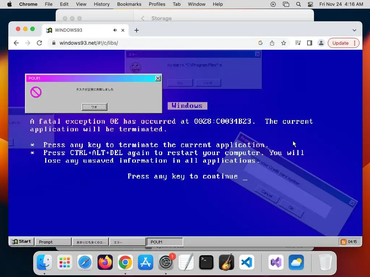
Task: Open the Bookmarks menu
Action: tap(129, 4)
